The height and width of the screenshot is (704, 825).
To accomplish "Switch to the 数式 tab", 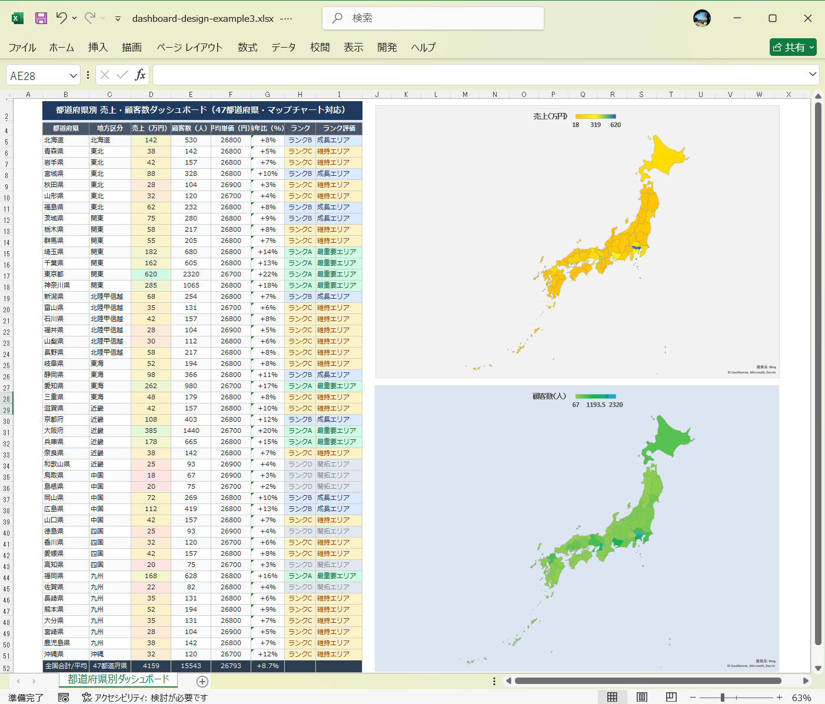I will pyautogui.click(x=248, y=47).
